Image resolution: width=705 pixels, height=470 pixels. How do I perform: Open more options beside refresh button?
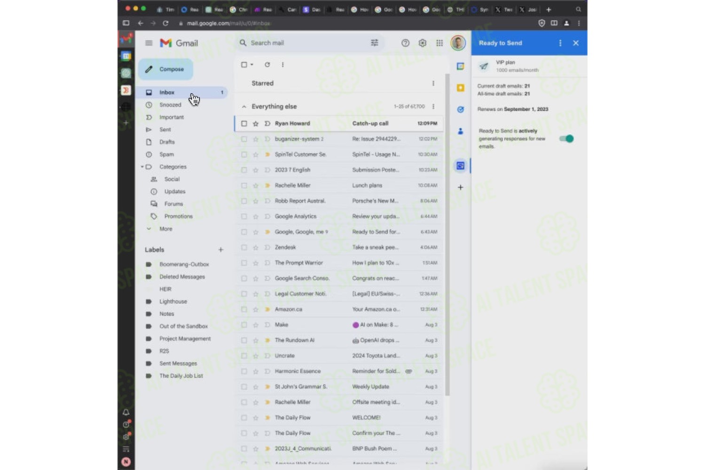click(x=282, y=64)
